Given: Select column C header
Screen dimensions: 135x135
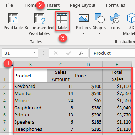Looking at the screenshot, I should (61, 65).
